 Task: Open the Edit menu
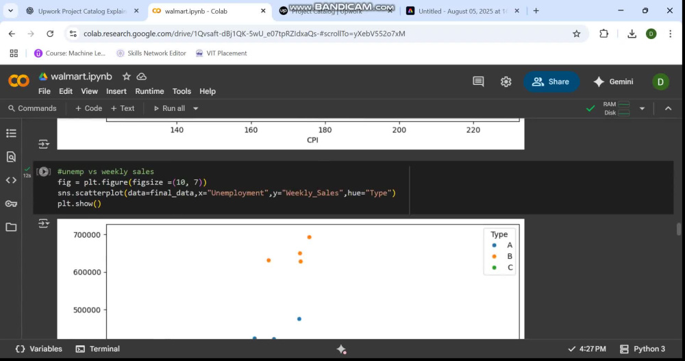66,91
